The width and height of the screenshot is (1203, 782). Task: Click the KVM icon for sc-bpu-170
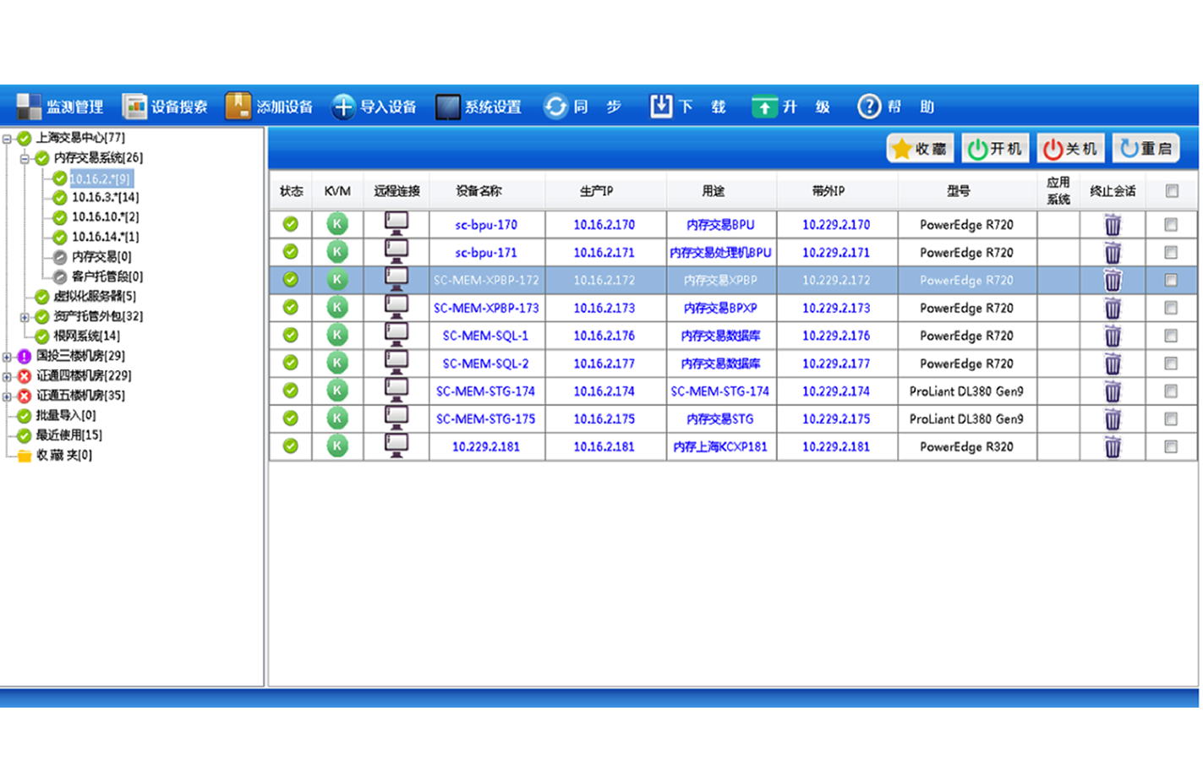[337, 224]
